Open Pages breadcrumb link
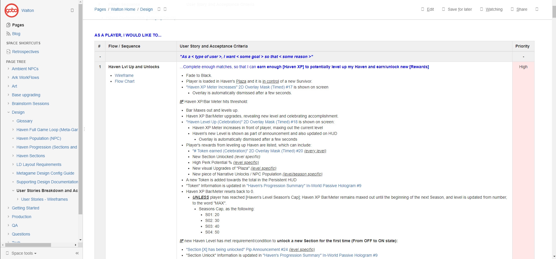Viewport: 556px width, 259px height. tap(100, 9)
